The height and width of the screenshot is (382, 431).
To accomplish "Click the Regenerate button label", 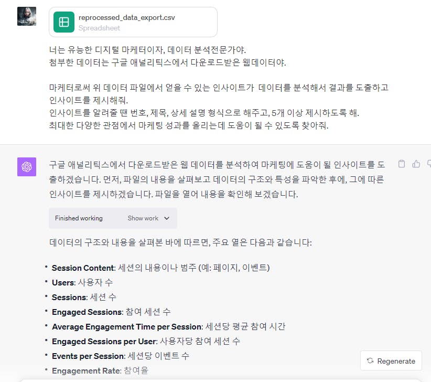I will [396, 361].
